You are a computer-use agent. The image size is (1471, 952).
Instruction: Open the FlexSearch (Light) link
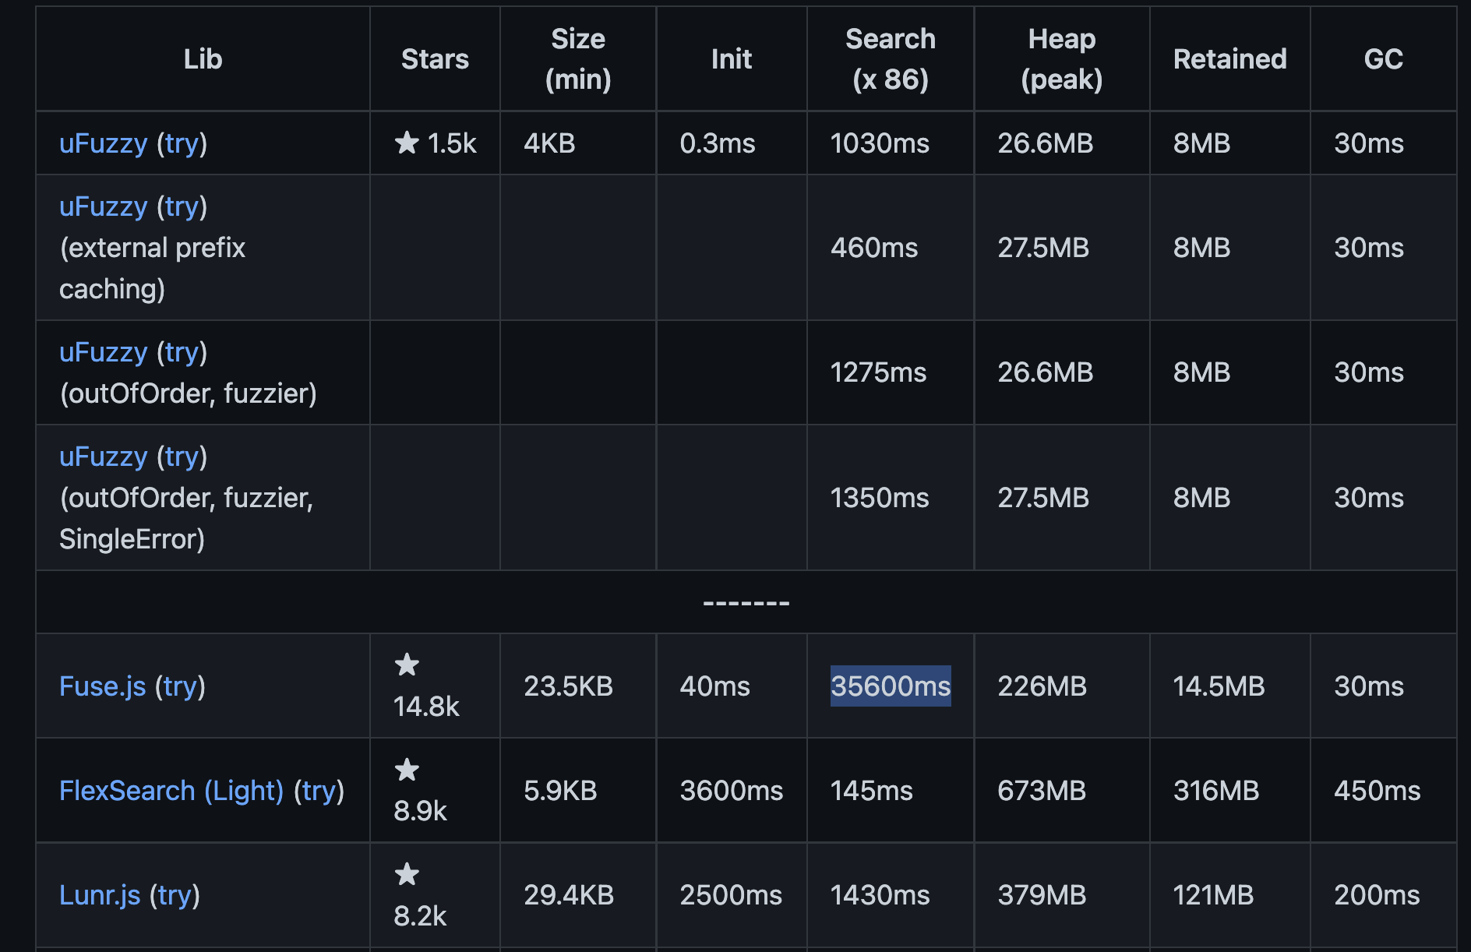click(x=171, y=791)
